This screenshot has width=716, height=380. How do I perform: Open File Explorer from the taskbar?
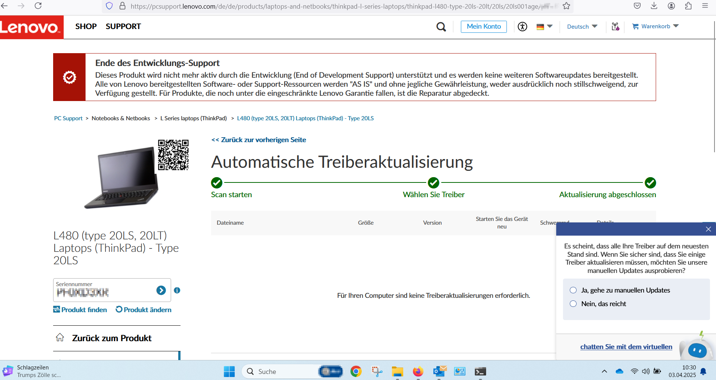(x=397, y=372)
